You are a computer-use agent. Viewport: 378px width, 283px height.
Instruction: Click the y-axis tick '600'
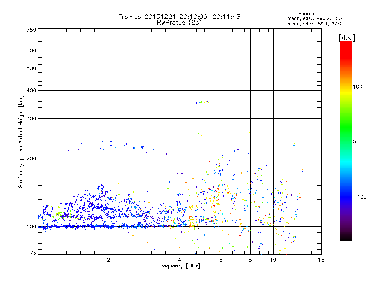32,50
